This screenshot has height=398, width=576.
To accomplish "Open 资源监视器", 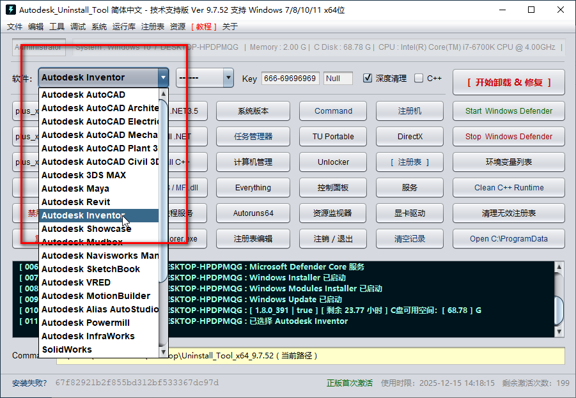I will tap(333, 213).
